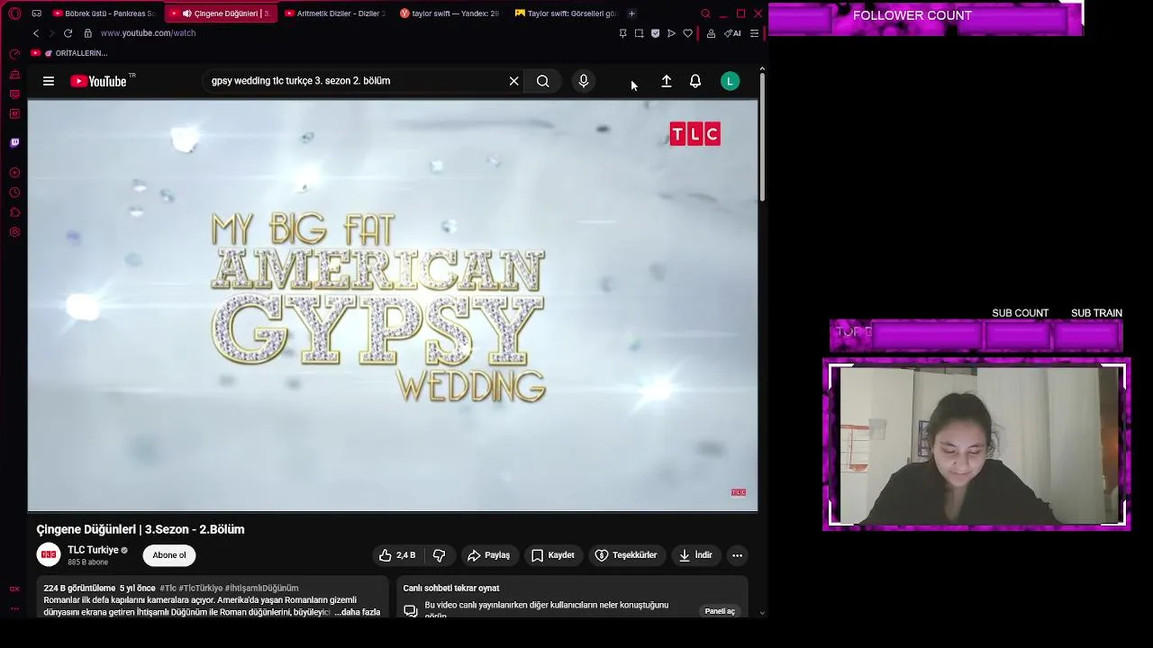Open the sidebar history clock icon
This screenshot has width=1153, height=648.
14,193
